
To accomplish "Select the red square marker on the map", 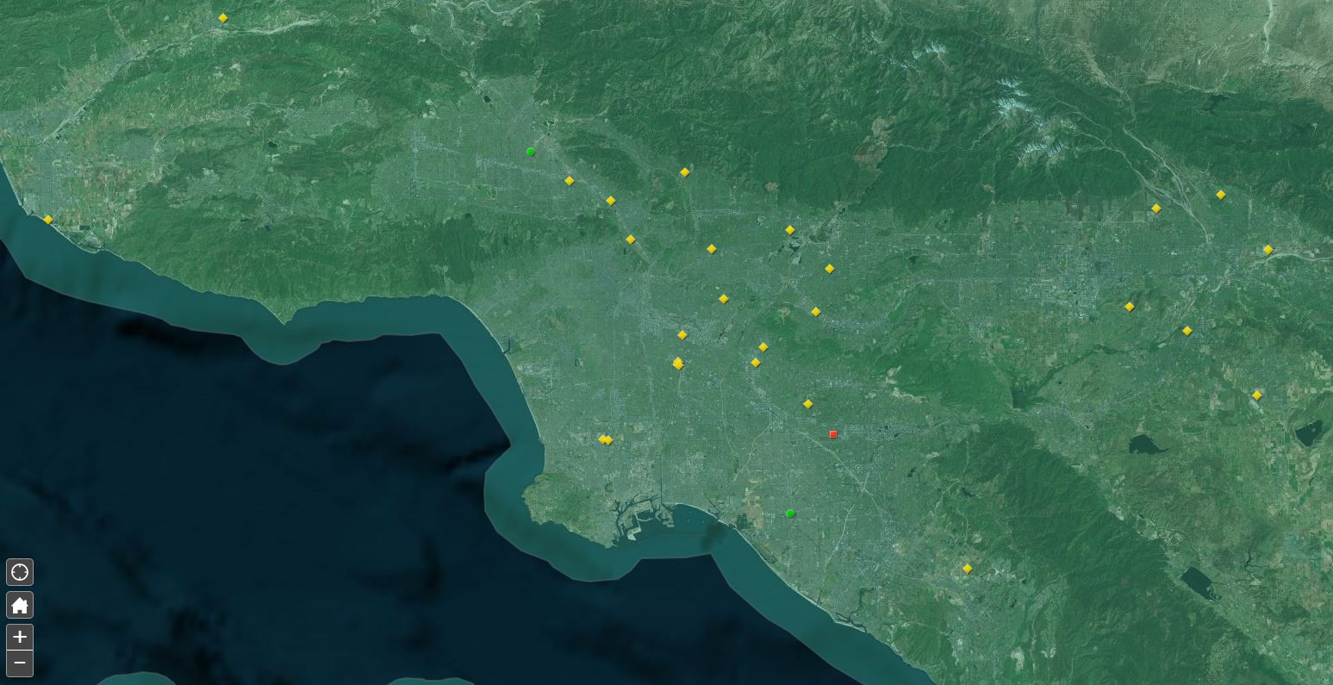I will click(832, 433).
